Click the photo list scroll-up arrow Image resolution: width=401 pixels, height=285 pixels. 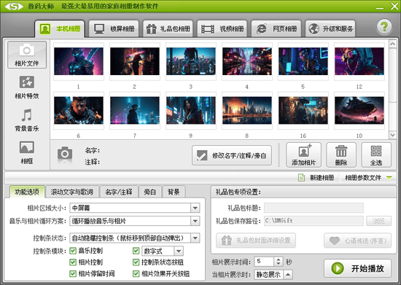(392, 44)
